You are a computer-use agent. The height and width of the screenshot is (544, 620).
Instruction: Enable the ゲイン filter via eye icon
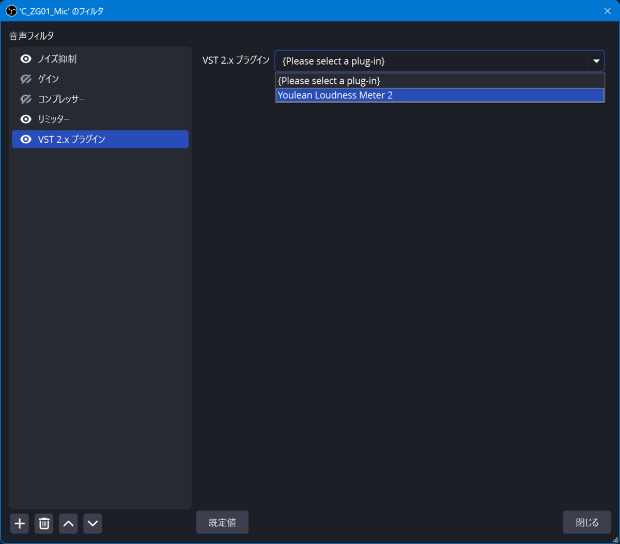(x=26, y=79)
